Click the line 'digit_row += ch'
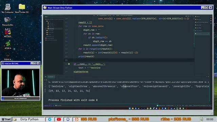Image resolution: width=217 pixels, height=122 pixels. coord(102,41)
